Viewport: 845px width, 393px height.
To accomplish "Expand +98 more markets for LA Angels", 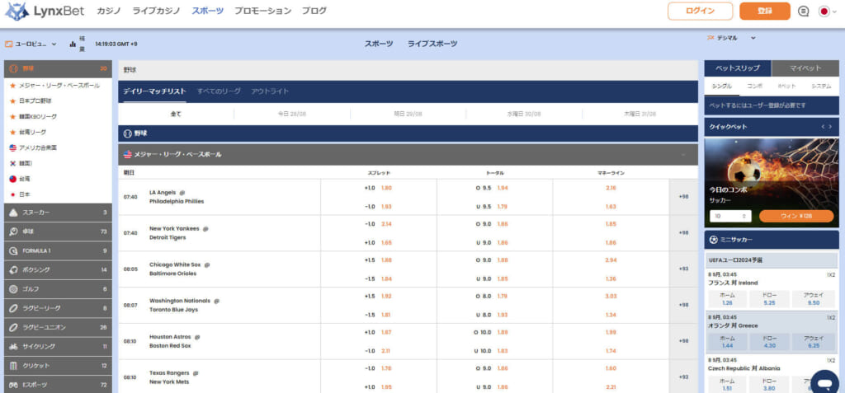I will click(683, 197).
